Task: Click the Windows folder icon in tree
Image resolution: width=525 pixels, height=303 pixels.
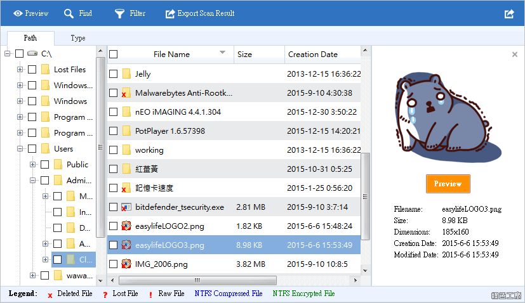Action: coord(45,101)
